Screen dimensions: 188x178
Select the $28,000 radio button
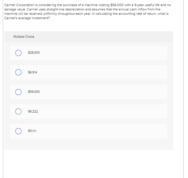[x=18, y=53]
